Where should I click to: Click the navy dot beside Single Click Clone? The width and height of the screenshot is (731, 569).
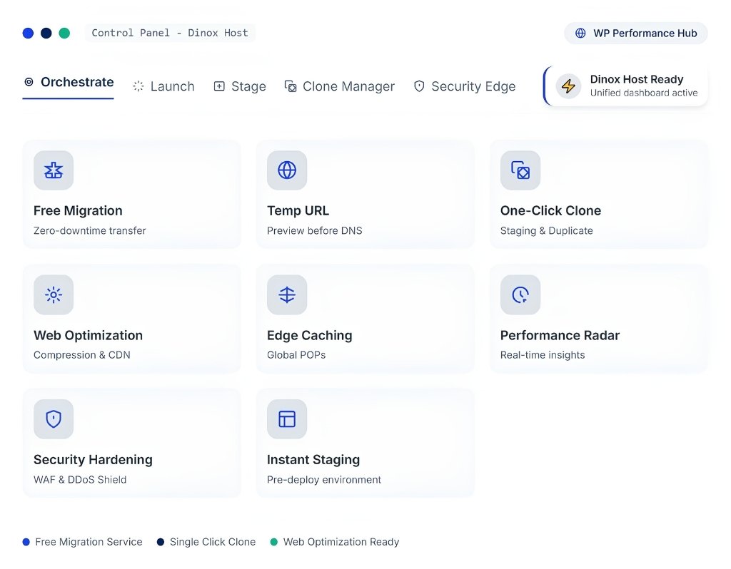[x=161, y=542]
